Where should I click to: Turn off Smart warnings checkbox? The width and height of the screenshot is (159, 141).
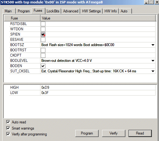pyautogui.click(x=8, y=128)
